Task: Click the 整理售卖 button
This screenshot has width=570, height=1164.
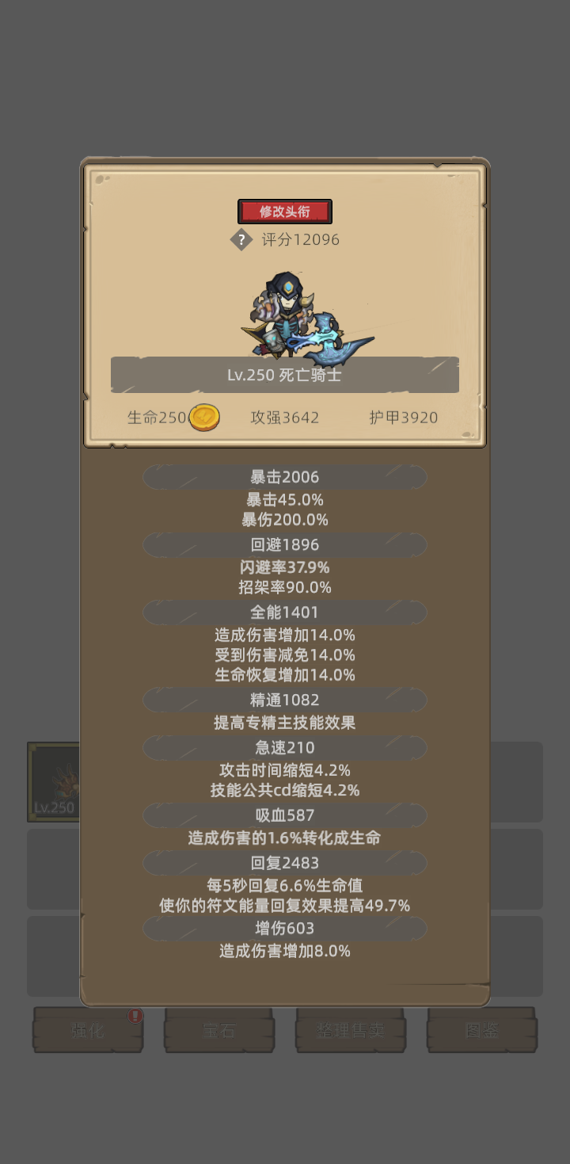Action: pyautogui.click(x=351, y=1030)
